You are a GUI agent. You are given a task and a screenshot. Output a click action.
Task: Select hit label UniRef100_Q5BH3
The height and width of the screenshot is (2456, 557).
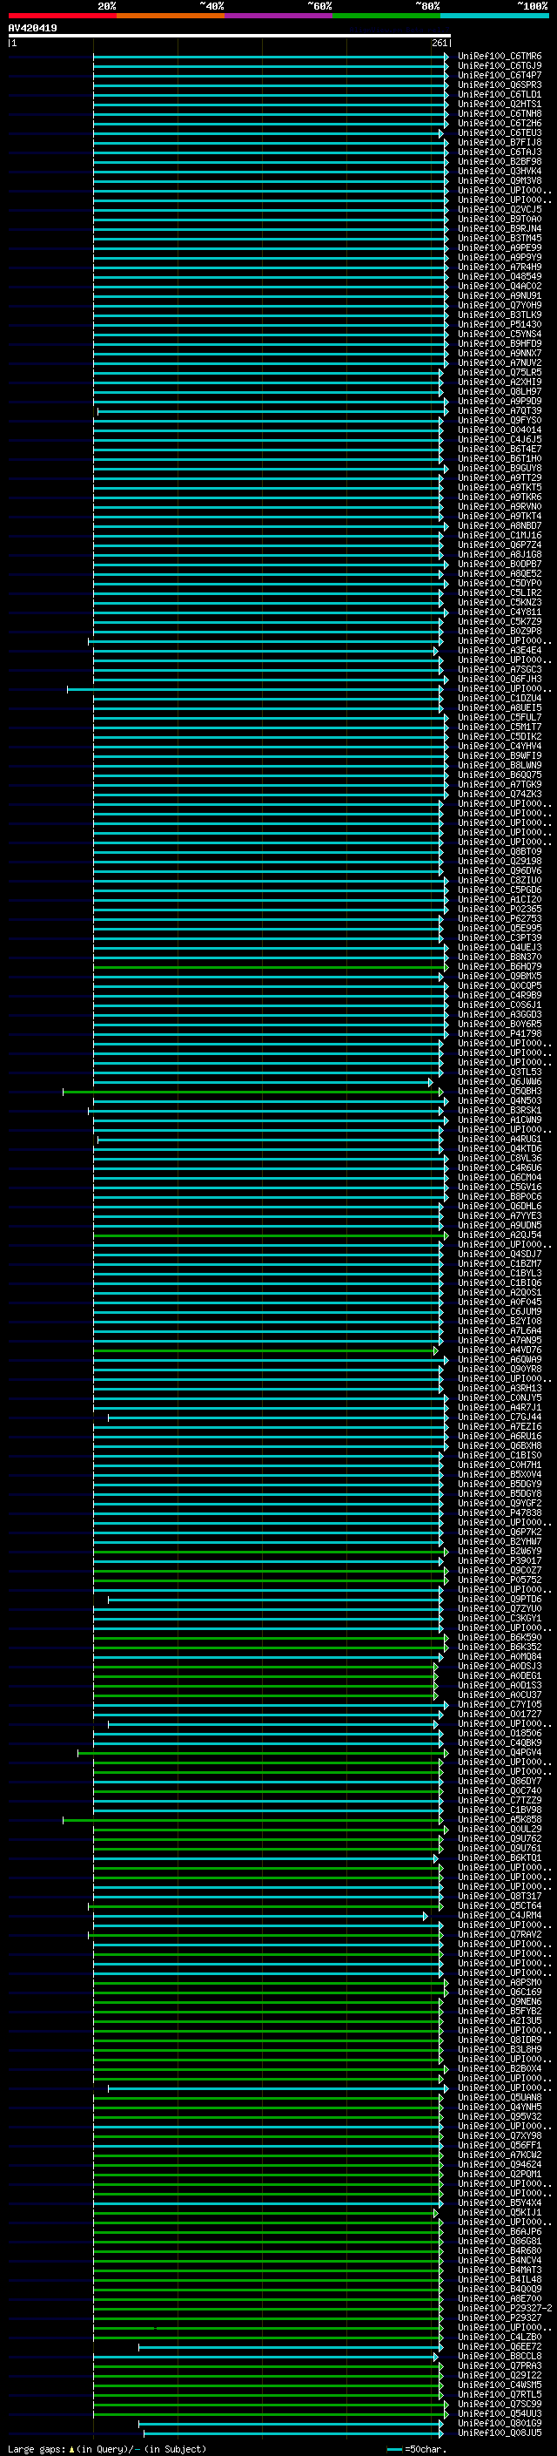tap(500, 1091)
